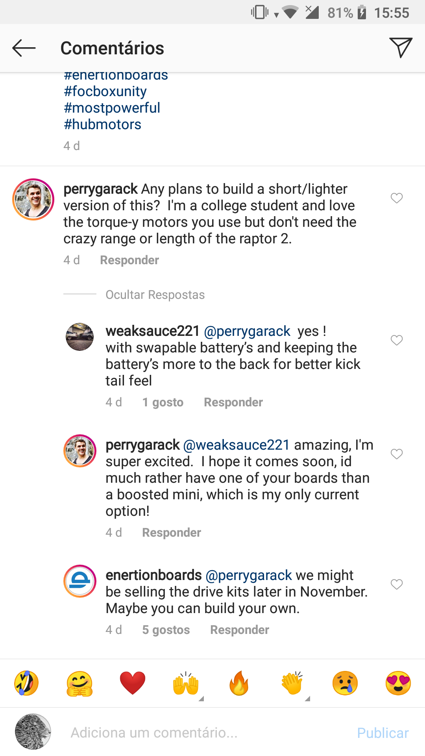Open the #focboxunity hashtag

[105, 91]
